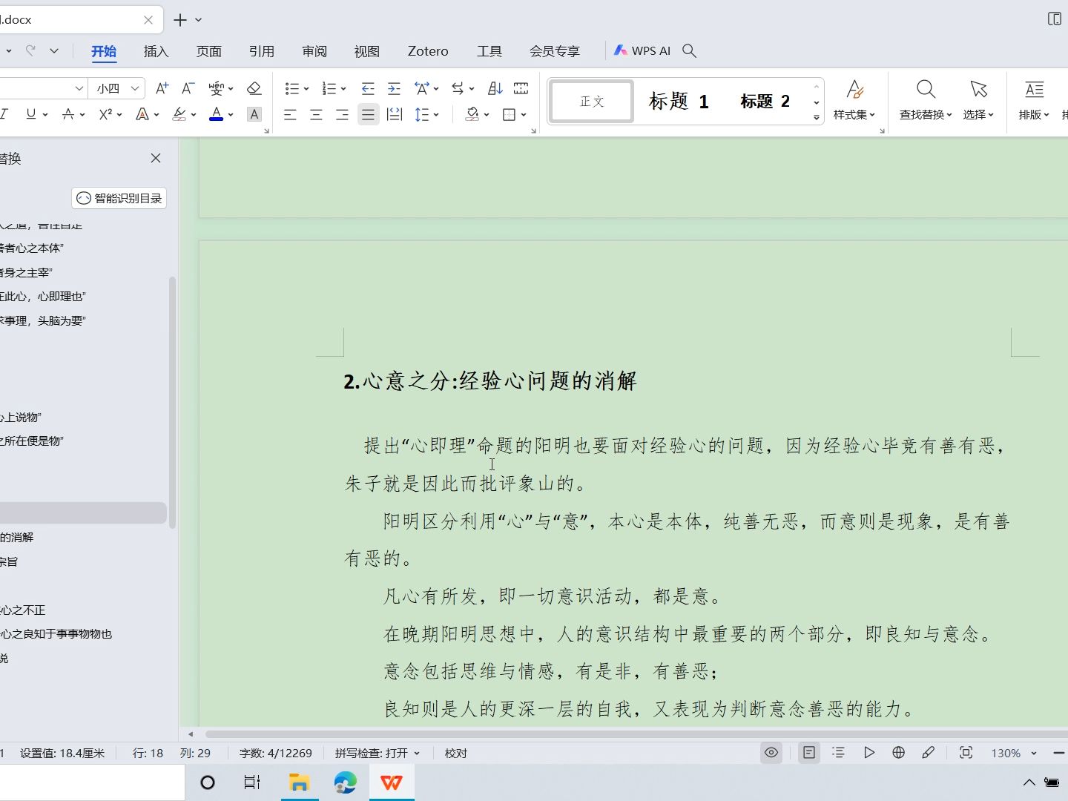This screenshot has width=1068, height=801.
Task: Click the sort icon
Action: 495,88
